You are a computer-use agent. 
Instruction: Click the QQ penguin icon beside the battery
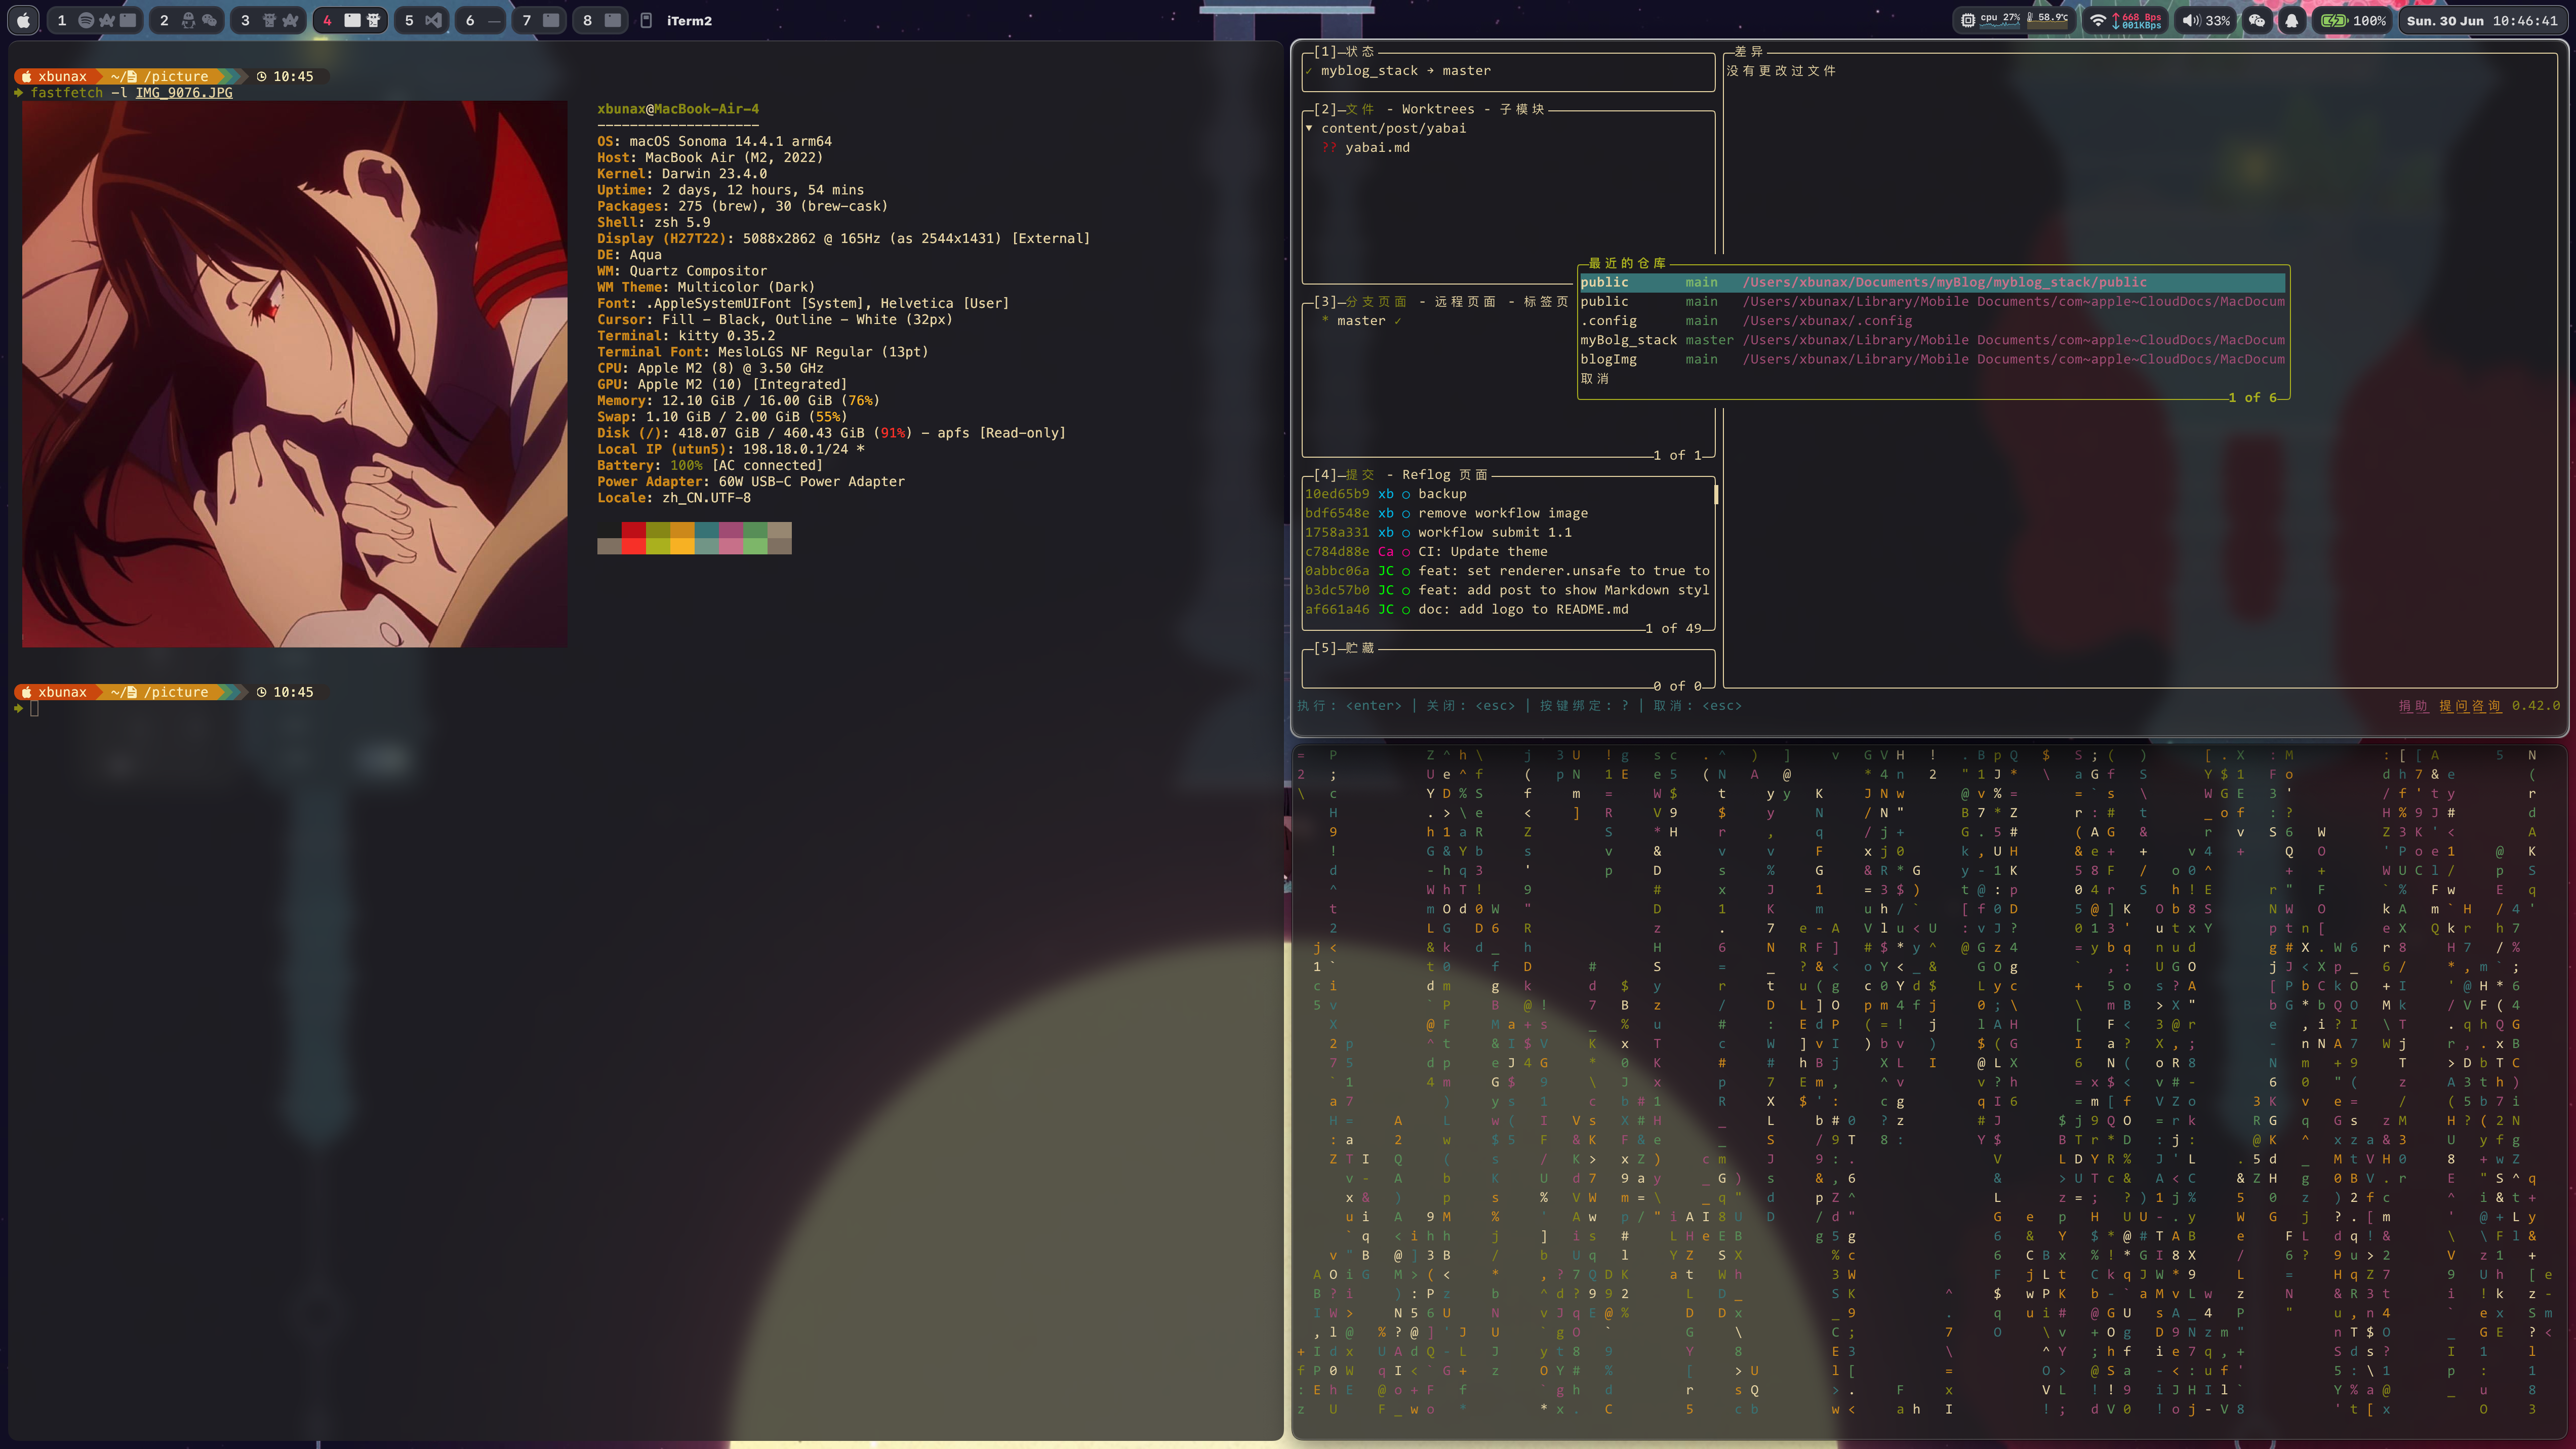point(2291,20)
